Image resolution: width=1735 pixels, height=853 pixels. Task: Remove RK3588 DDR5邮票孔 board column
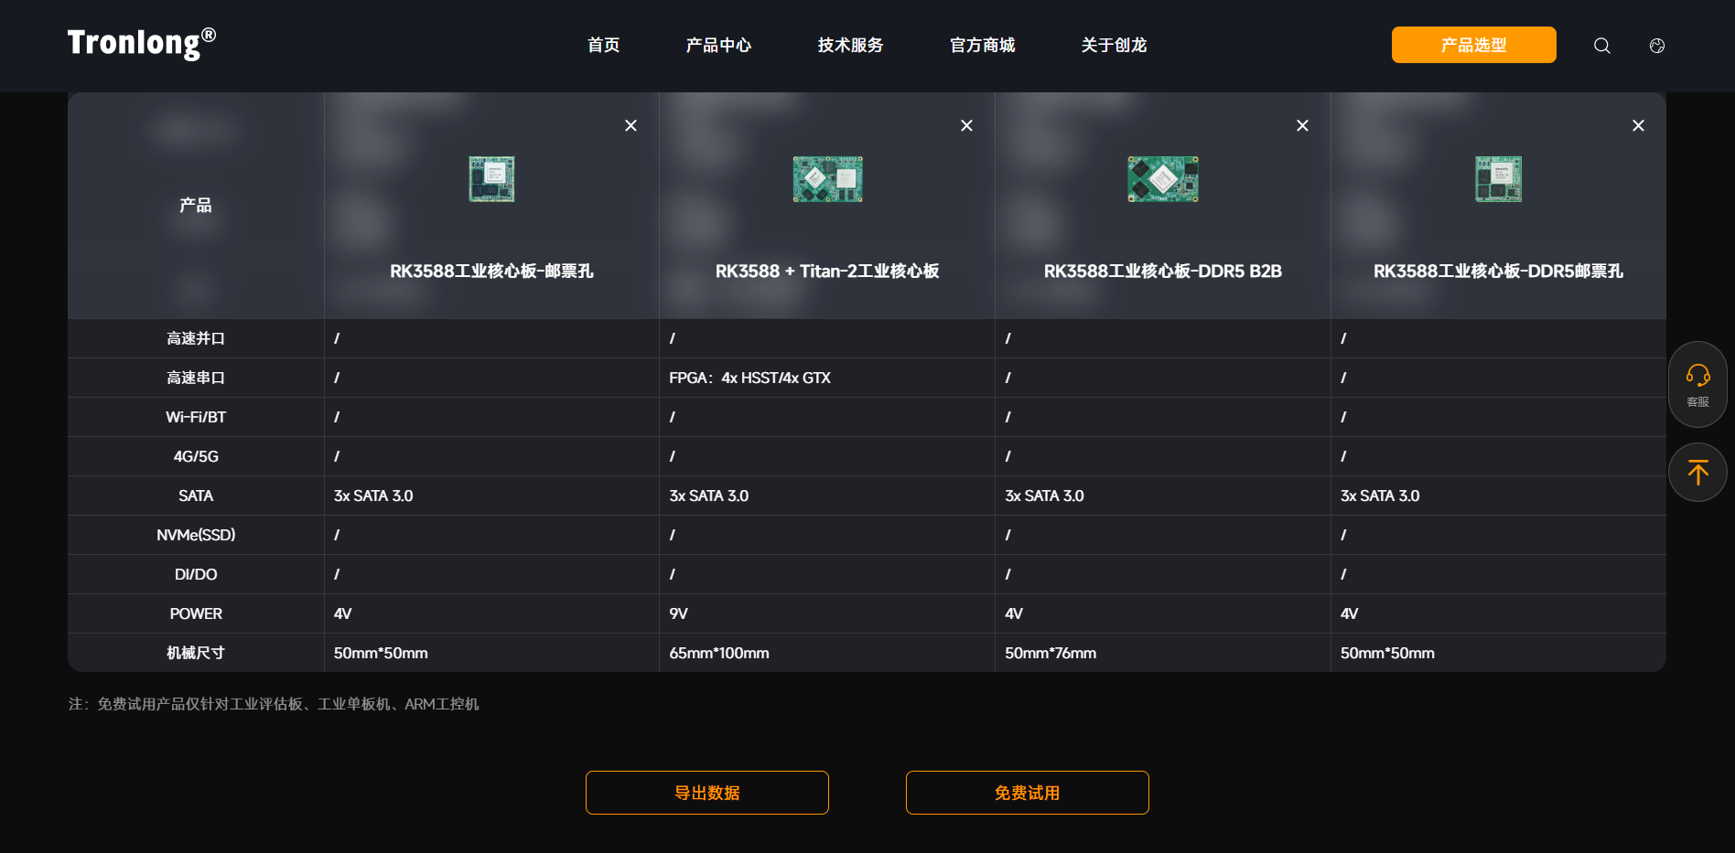(1638, 125)
